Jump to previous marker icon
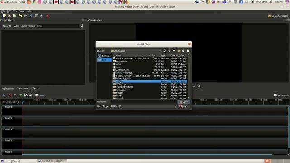 pyautogui.click(x=26, y=95)
